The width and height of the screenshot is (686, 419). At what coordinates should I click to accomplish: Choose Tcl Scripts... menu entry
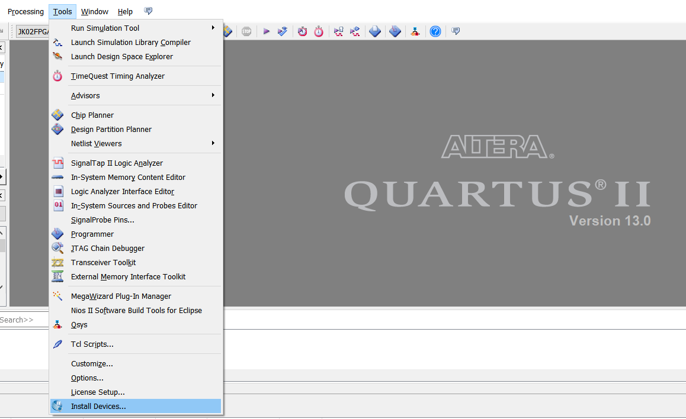point(136,344)
